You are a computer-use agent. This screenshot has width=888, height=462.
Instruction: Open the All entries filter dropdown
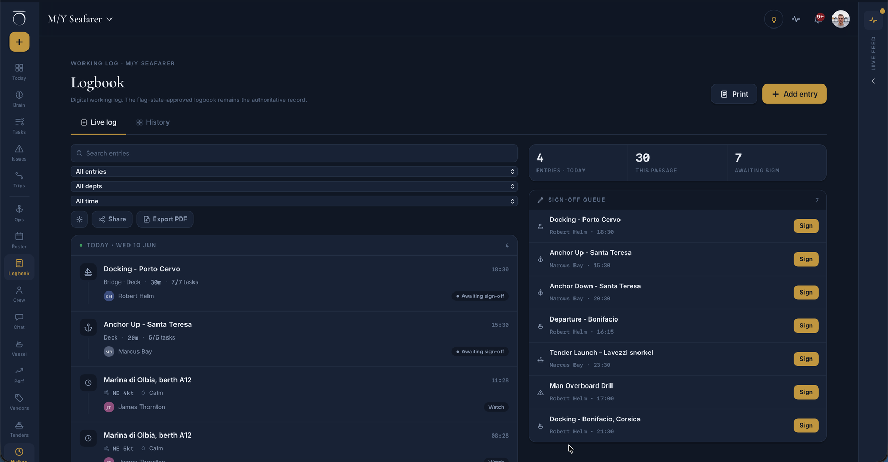click(294, 172)
